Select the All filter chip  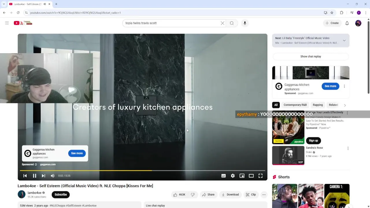(276, 105)
